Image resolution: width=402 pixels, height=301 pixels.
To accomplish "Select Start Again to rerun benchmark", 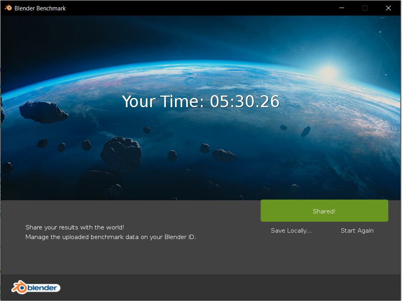I will (357, 231).
